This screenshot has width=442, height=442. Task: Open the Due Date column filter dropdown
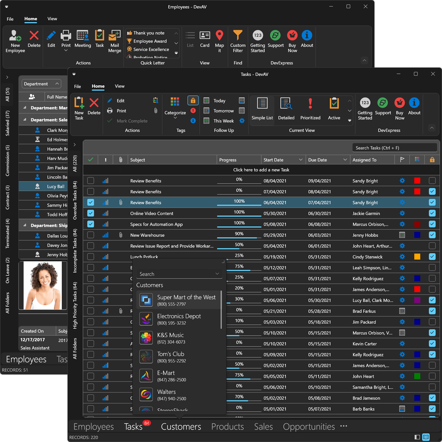[345, 160]
